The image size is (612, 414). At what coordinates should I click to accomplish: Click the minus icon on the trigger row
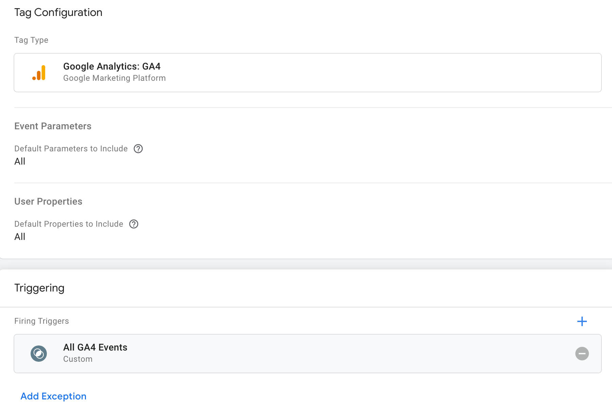pos(582,353)
